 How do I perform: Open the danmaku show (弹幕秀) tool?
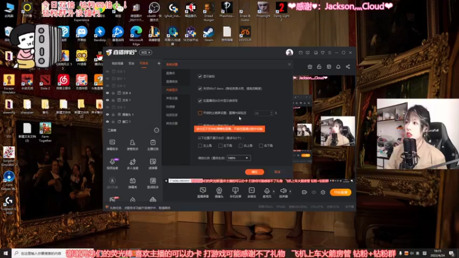133,183
